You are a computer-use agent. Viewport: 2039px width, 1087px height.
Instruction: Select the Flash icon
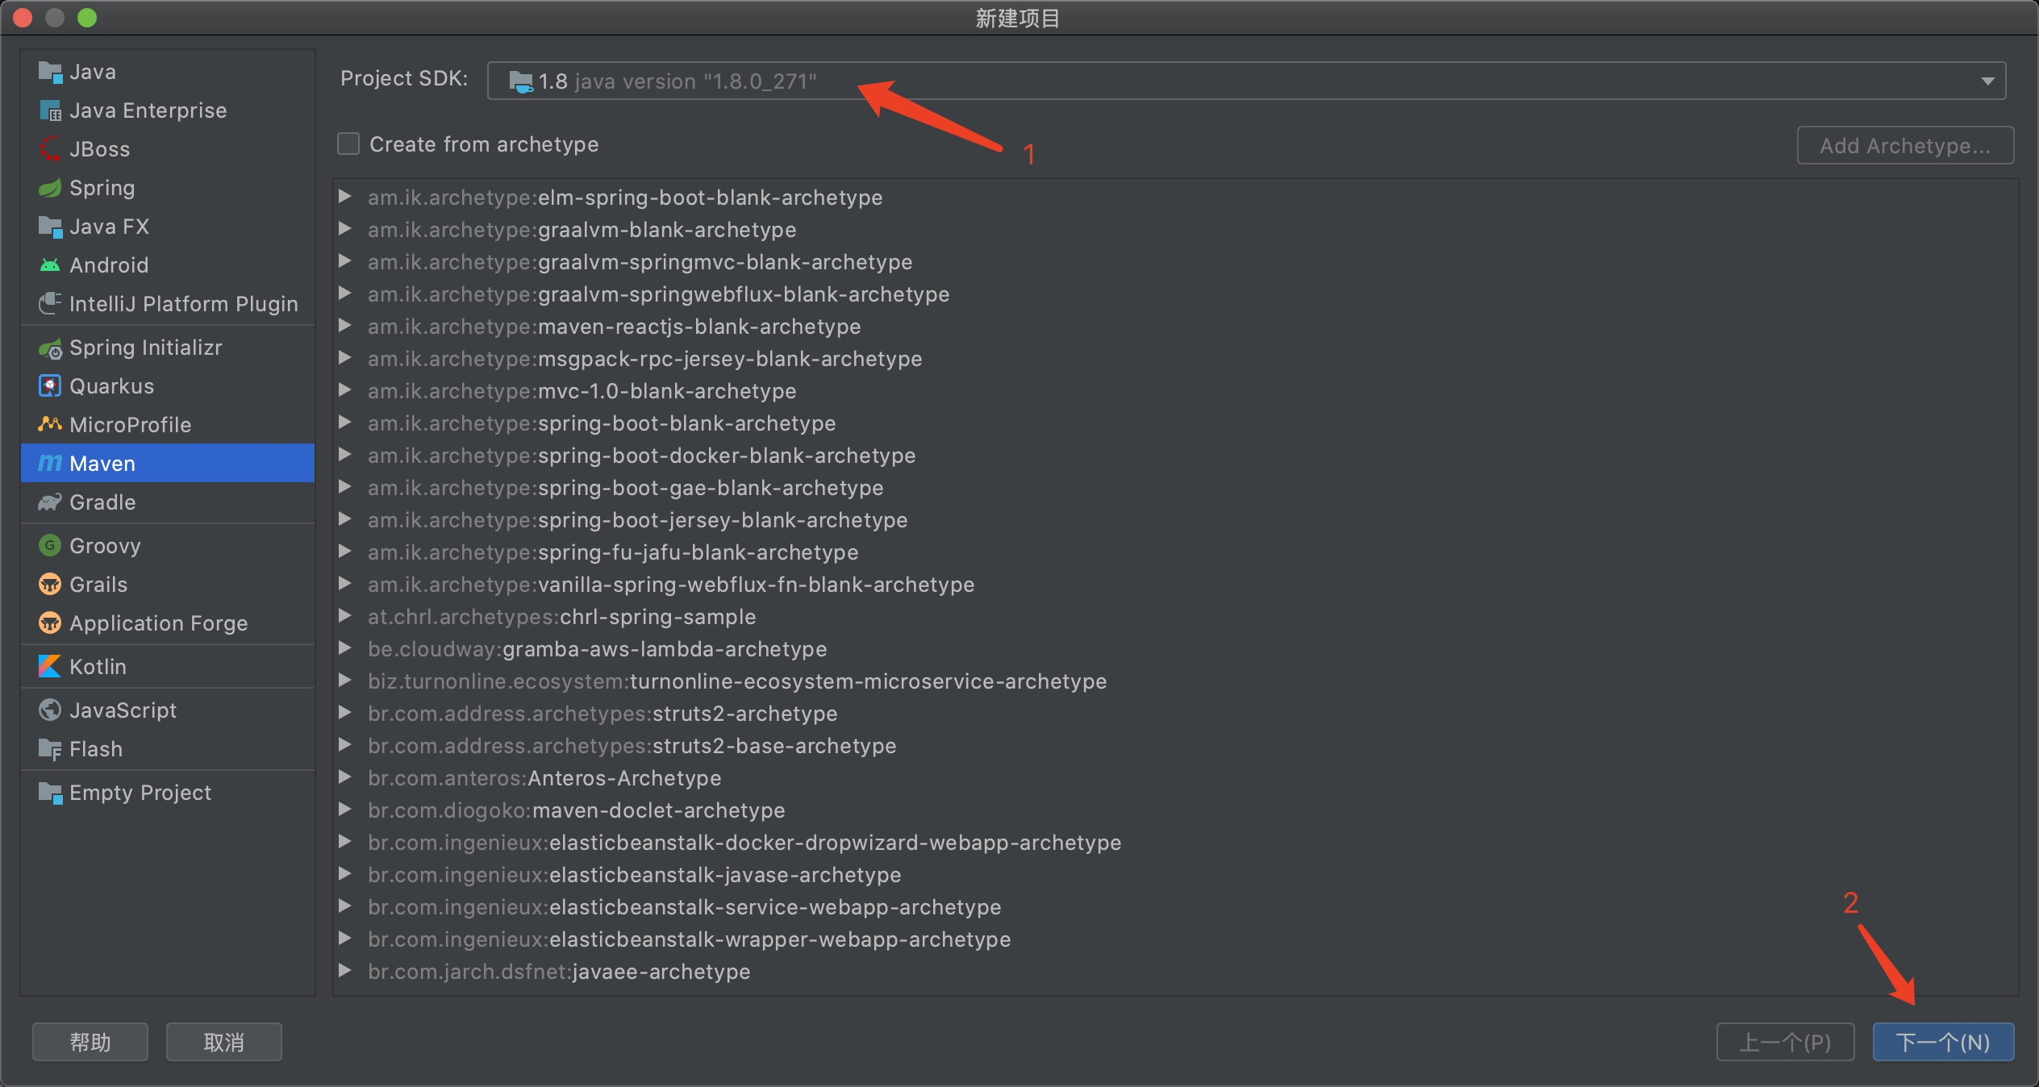tap(50, 749)
